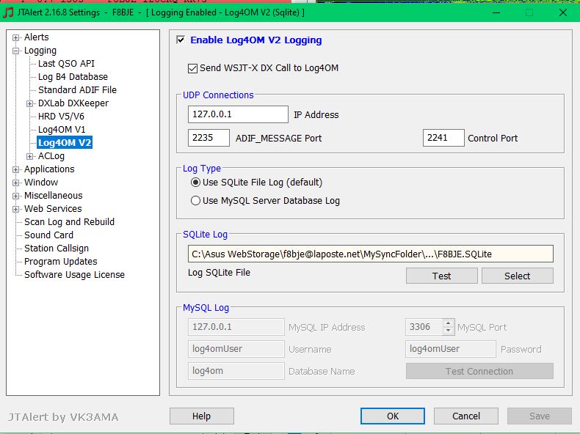The width and height of the screenshot is (580, 434).
Task: Click the MySQL Username field
Action: click(236, 349)
